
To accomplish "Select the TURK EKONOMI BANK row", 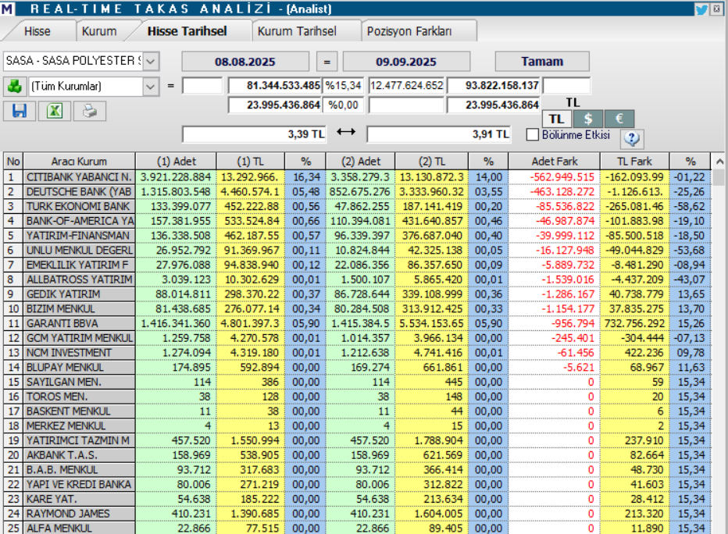I will (358, 206).
